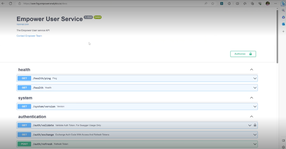Expand the GET /system/version endpoint chevron
The image size is (286, 149).
[x=255, y=107]
